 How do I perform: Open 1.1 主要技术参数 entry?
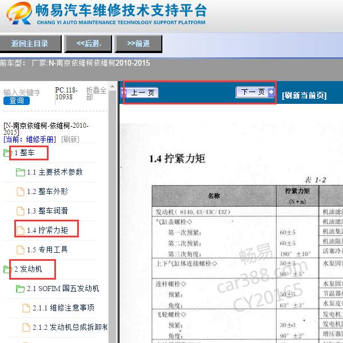pos(55,172)
